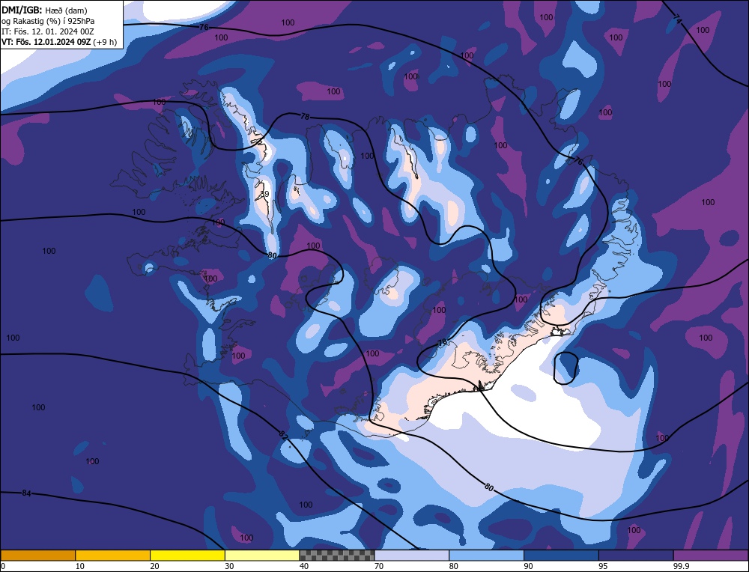Click the '90' legend tick label
The width and height of the screenshot is (749, 572).
click(528, 566)
